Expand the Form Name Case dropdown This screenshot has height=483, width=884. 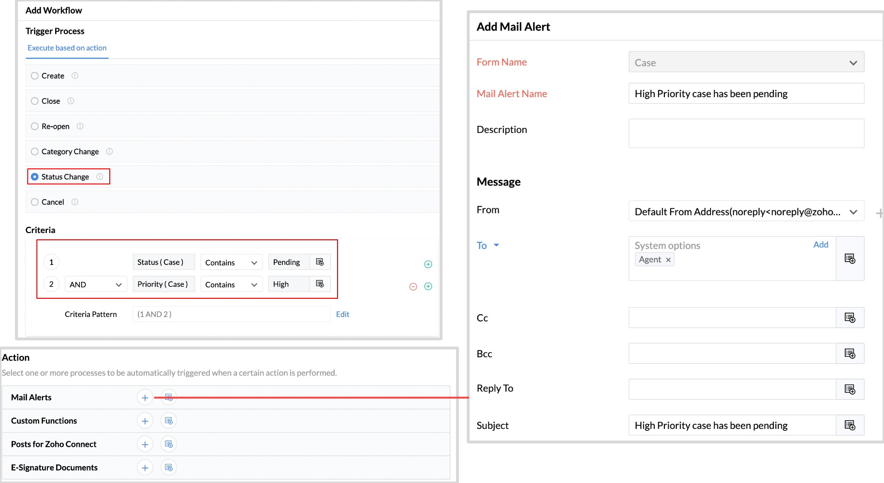(x=746, y=62)
